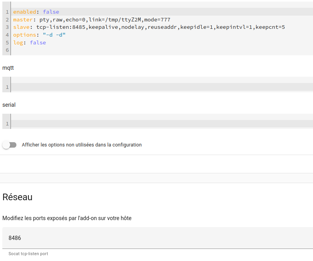Click line number 1 in the mqtt gutter
This screenshot has width=313, height=261.
(x=7, y=87)
